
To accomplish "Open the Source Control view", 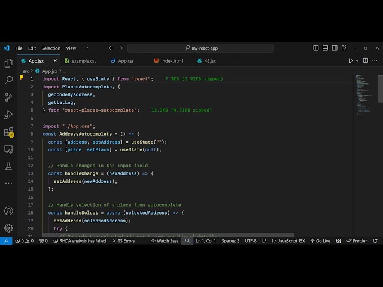I will pos(8,97).
